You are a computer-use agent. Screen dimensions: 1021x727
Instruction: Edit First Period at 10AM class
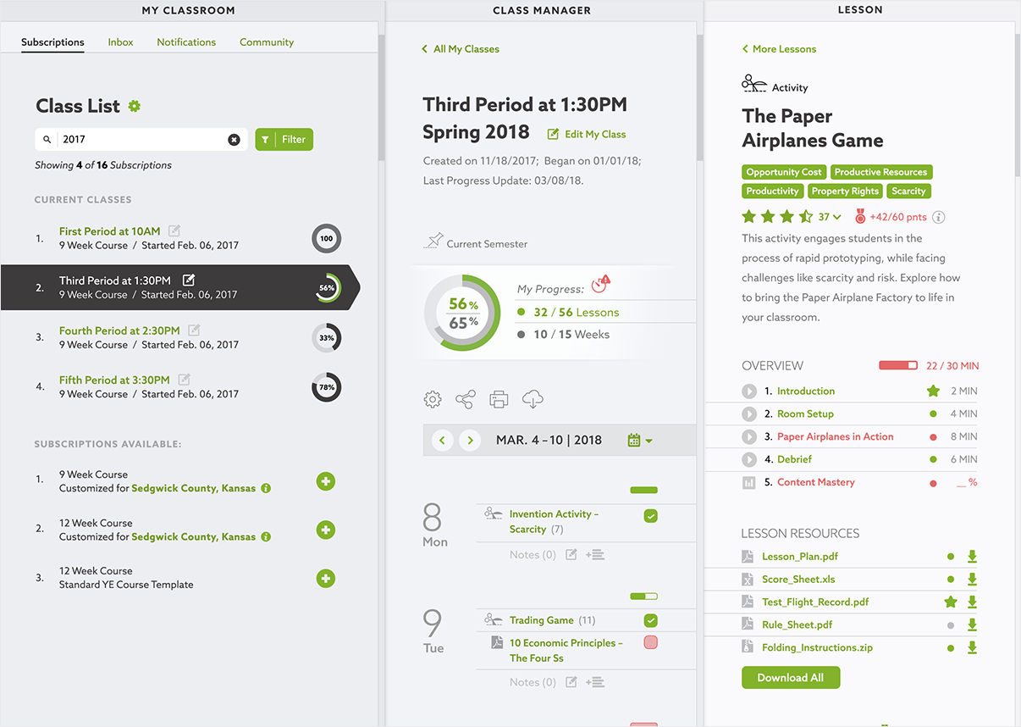[x=174, y=230]
